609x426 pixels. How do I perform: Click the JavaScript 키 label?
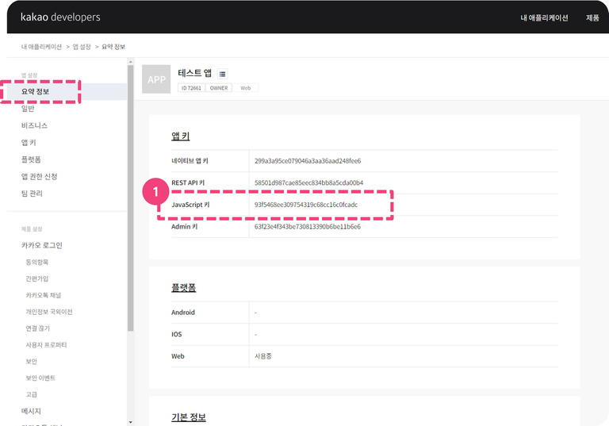click(190, 205)
